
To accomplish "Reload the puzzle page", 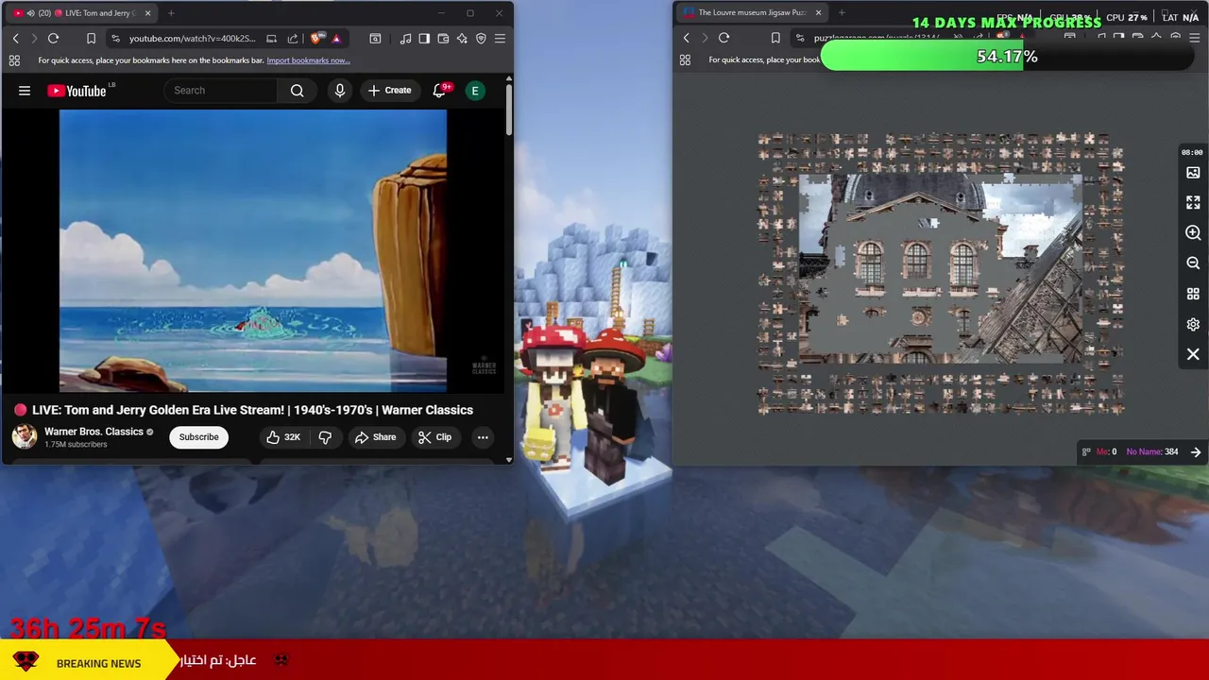I will (x=724, y=38).
